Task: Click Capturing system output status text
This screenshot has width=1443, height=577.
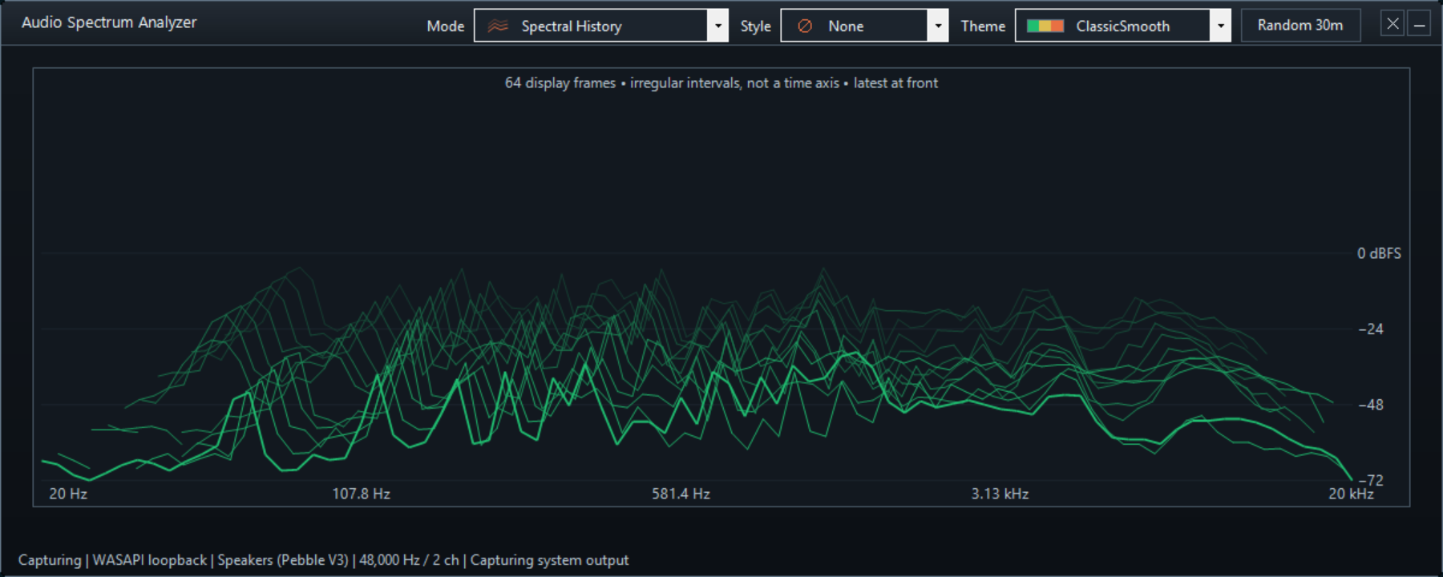Action: (549, 560)
